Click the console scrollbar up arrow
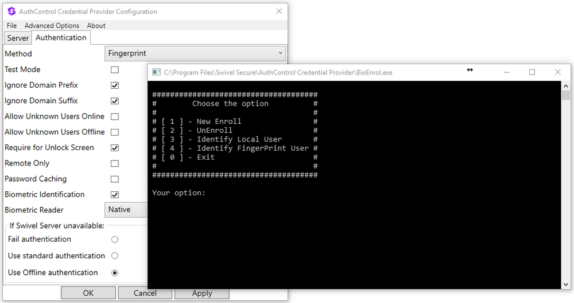This screenshot has height=303, width=574. [x=566, y=85]
